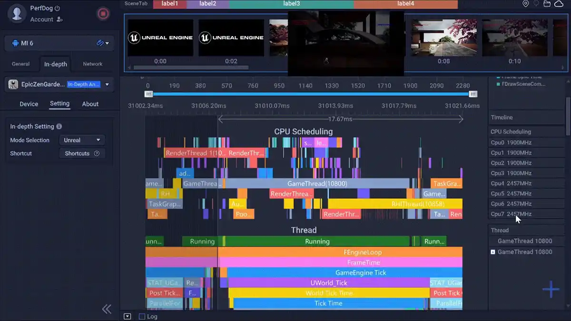Viewport: 571px width, 321px height.
Task: Switch to the Network tab
Action: [x=92, y=64]
